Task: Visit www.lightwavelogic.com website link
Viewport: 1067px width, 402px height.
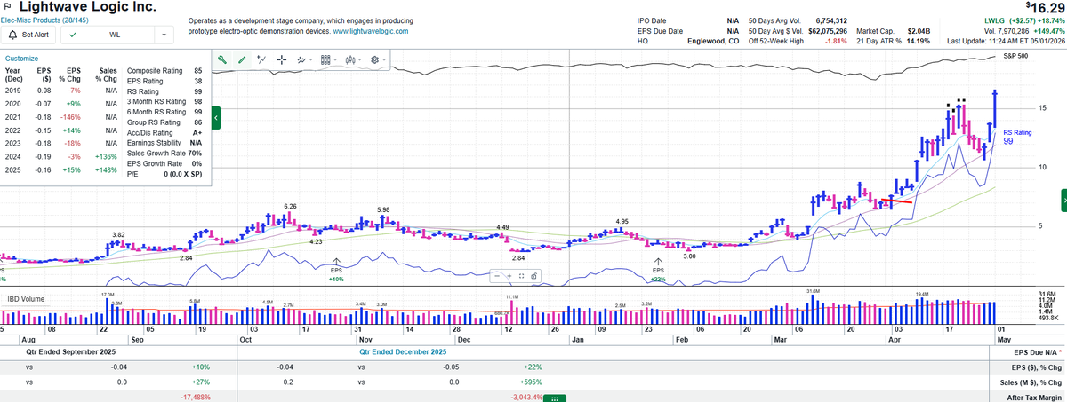Action: [x=371, y=31]
